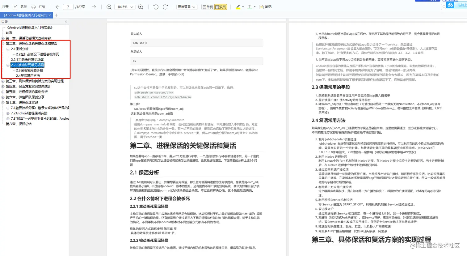Screen dimensions: 467x256
Task: Click the save-as floppy disk icon
Action: pyautogui.click(x=15, y=7)
